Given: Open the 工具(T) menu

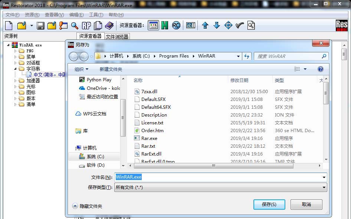Looking at the screenshot, I should [96, 15].
